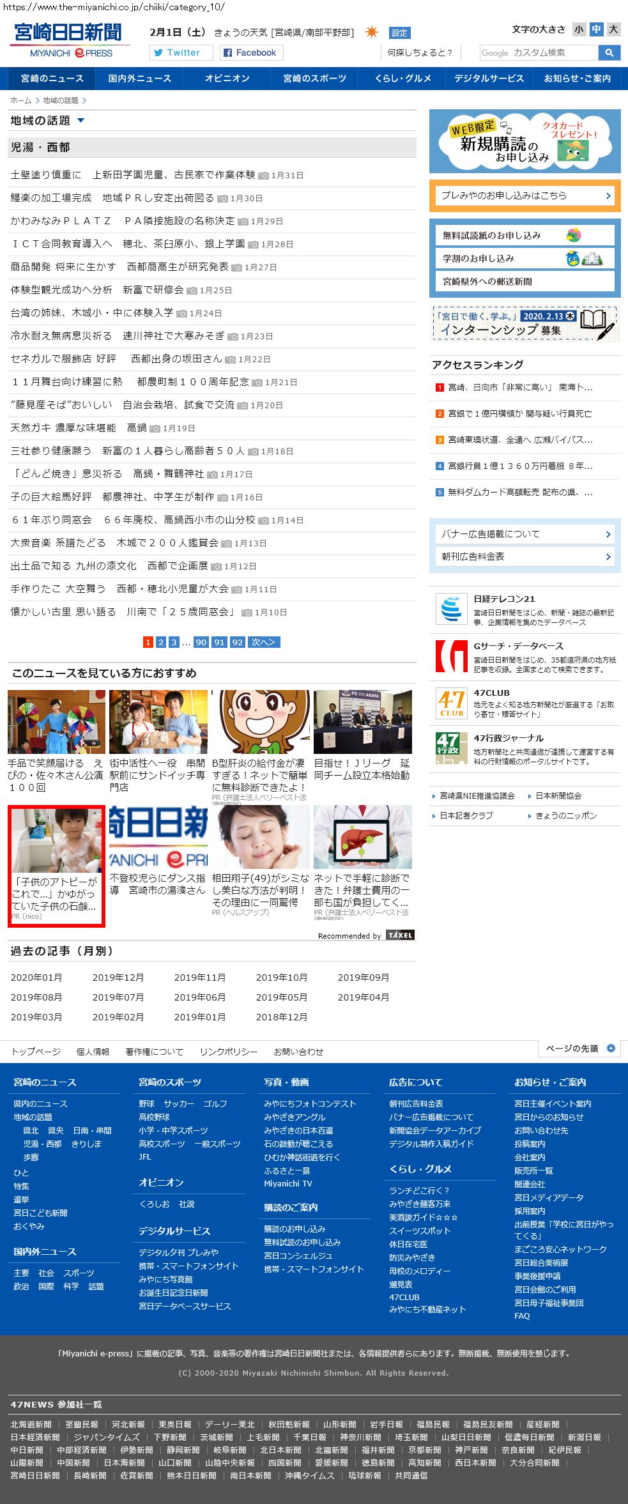Set text size to 小
The image size is (628, 1504).
point(579,29)
